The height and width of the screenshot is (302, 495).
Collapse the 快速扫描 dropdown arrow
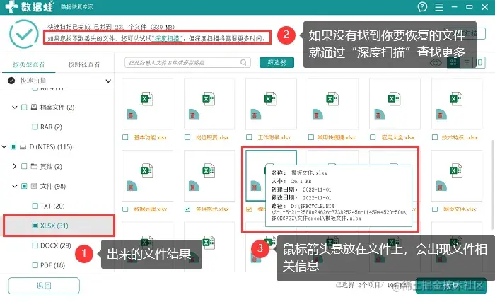(x=108, y=81)
